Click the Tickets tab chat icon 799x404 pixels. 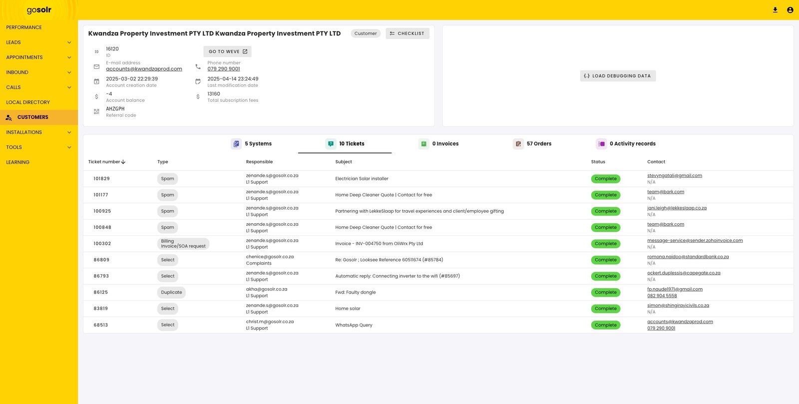tap(331, 144)
